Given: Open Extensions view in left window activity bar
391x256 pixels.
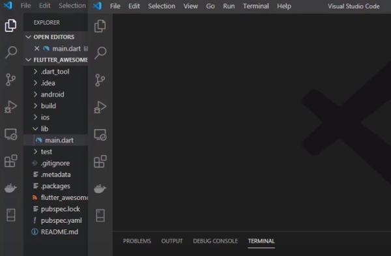Looking at the screenshot, I should point(10,161).
